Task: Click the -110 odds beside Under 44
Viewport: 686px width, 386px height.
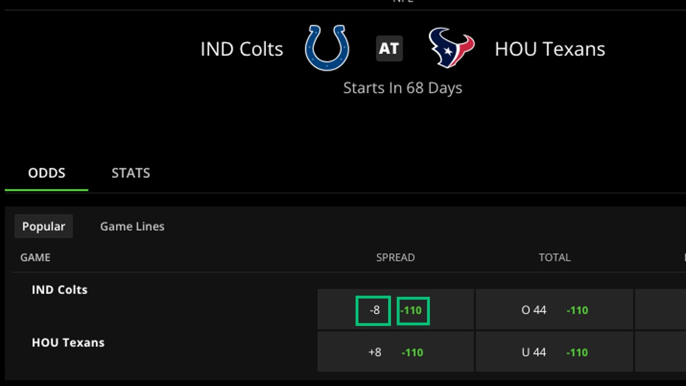Action: click(x=577, y=352)
